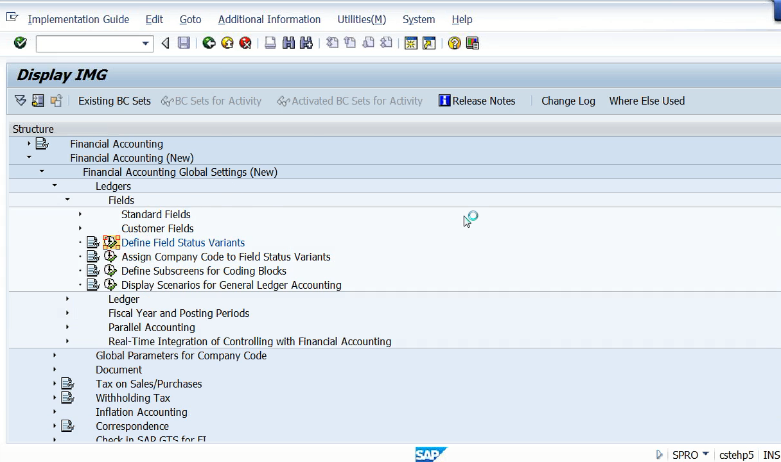Open the Implementation Guide menu
This screenshot has height=462, width=781.
78,19
